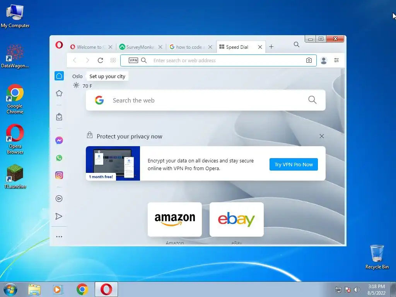Image resolution: width=396 pixels, height=297 pixels.
Task: Click the sun weather icon
Action: pyautogui.click(x=76, y=85)
